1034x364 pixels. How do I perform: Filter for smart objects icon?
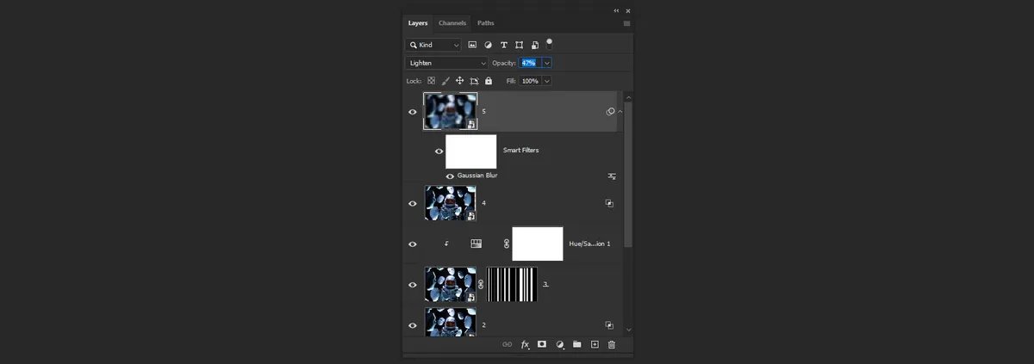pos(535,45)
